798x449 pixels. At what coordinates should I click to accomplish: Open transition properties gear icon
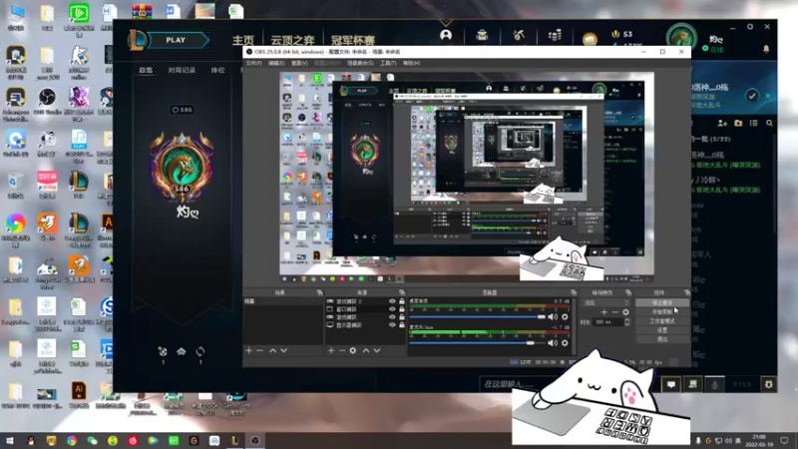tap(625, 312)
